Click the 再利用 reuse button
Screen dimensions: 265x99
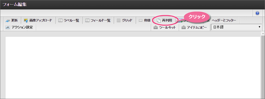click(165, 21)
